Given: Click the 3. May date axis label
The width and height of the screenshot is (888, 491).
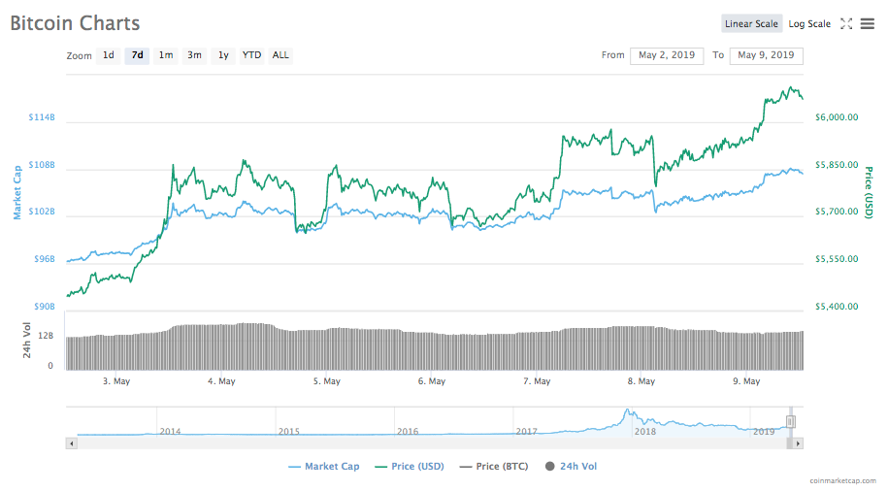Looking at the screenshot, I should [116, 381].
